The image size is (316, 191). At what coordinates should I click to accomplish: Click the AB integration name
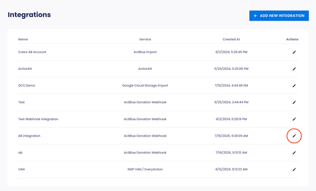(29, 136)
